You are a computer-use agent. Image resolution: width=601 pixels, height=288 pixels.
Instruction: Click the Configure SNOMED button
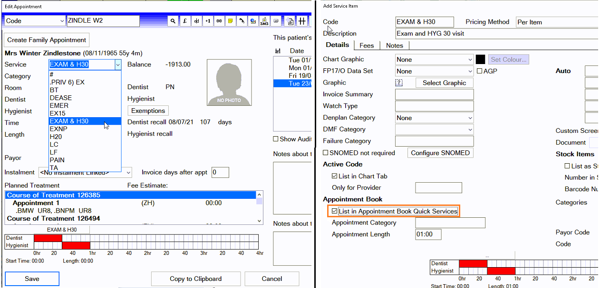pos(440,153)
